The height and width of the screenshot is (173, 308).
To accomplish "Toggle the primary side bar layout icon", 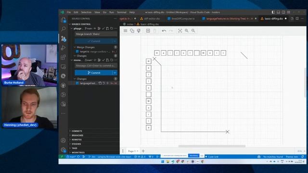I will coord(273,12).
